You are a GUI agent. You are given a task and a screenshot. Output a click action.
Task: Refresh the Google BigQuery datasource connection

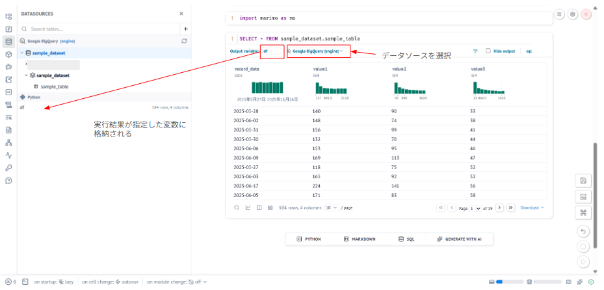[184, 40]
